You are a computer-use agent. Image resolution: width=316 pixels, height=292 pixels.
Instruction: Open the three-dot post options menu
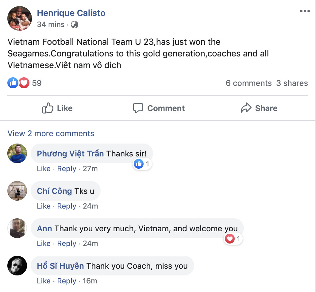point(305,12)
